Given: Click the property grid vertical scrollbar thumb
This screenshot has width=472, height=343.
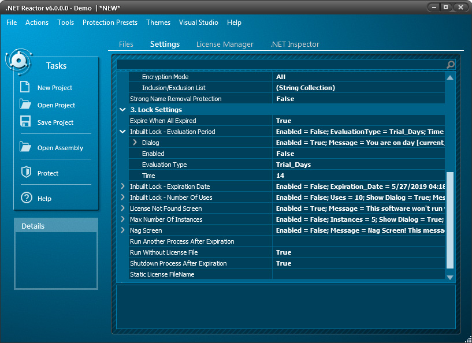Looking at the screenshot, I should point(450,219).
